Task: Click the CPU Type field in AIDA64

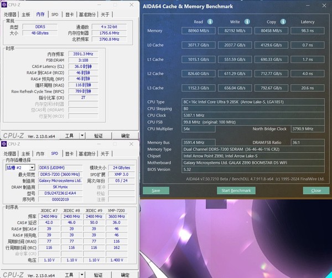Action: pyautogui.click(x=253, y=102)
